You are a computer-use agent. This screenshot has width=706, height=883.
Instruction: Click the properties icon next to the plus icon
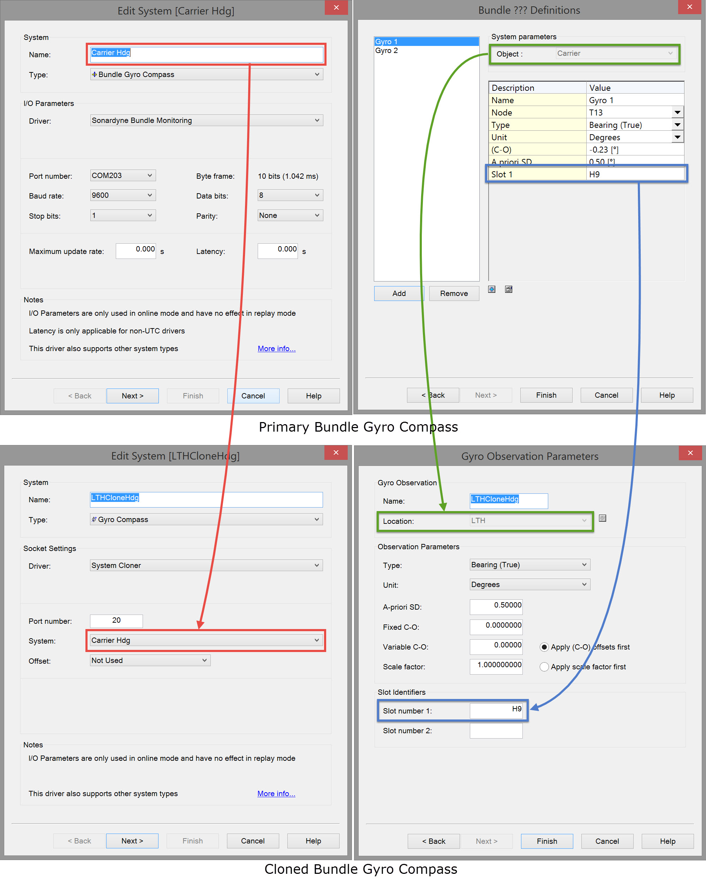click(508, 290)
